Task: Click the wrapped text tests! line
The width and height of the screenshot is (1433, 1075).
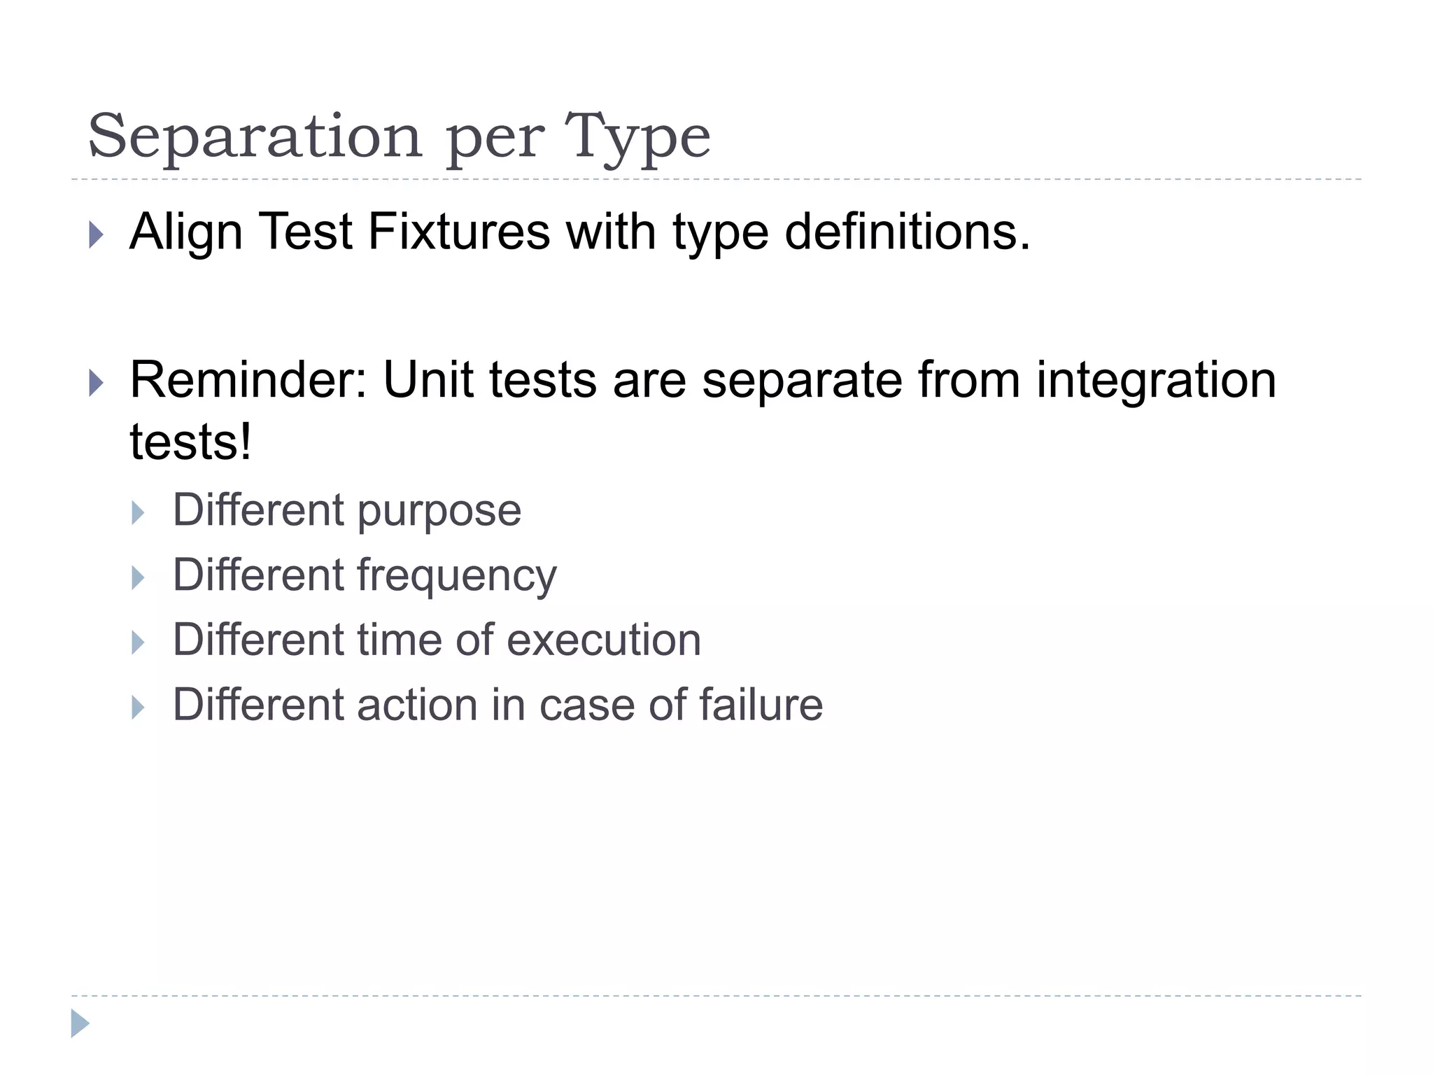Action: coord(190,442)
